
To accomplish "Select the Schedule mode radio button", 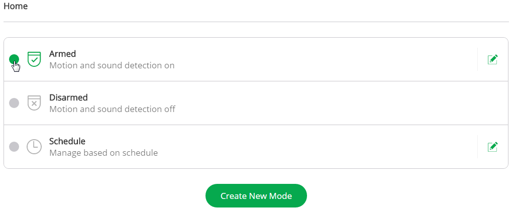I will [14, 147].
